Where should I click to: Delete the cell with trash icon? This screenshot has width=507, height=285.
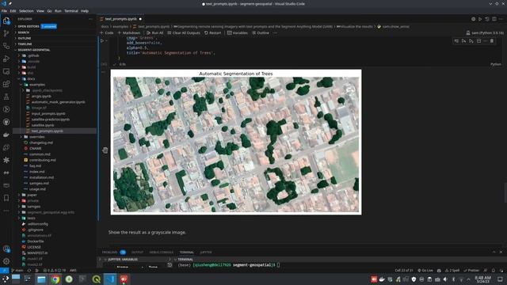pyautogui.click(x=492, y=41)
